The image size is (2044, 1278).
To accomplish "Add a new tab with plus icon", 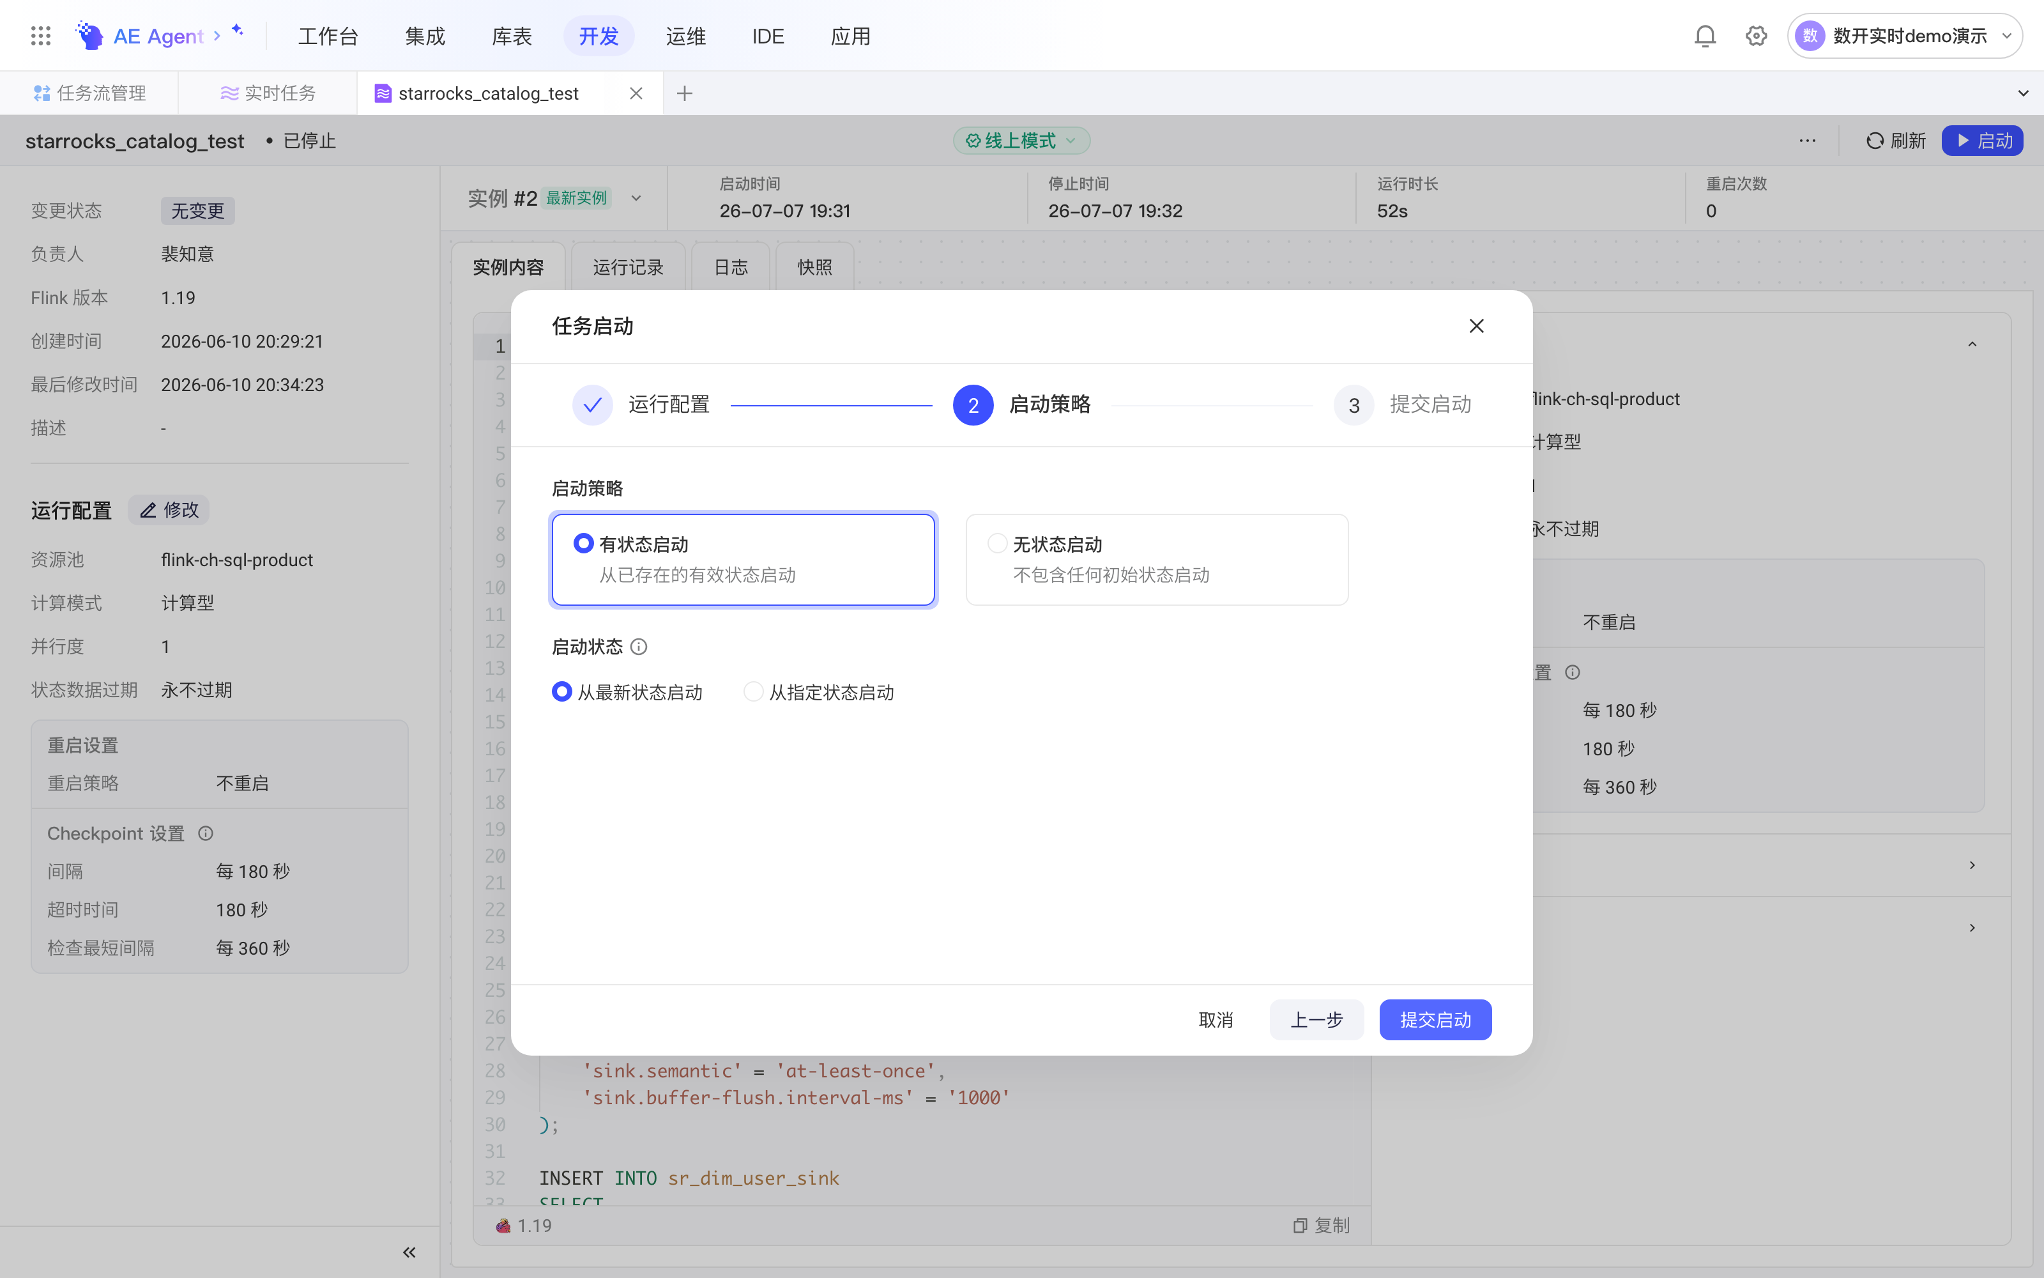I will tap(685, 93).
